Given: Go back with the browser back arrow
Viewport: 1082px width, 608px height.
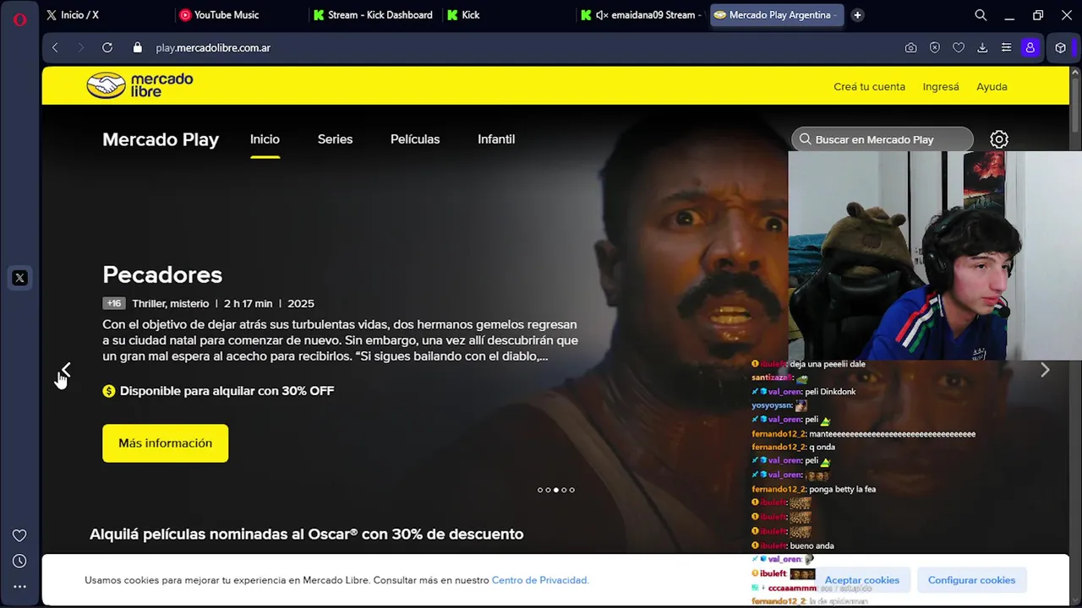Looking at the screenshot, I should [x=56, y=48].
